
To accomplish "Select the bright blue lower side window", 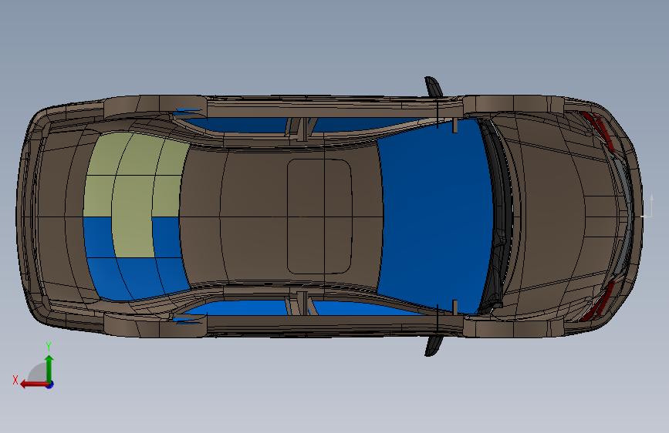I will click(248, 307).
